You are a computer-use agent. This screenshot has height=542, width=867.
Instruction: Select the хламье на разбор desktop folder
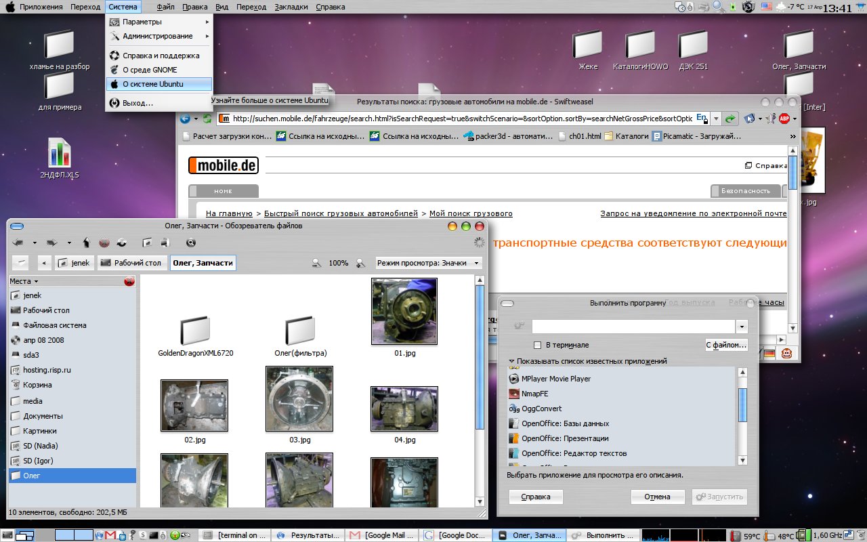(x=59, y=51)
